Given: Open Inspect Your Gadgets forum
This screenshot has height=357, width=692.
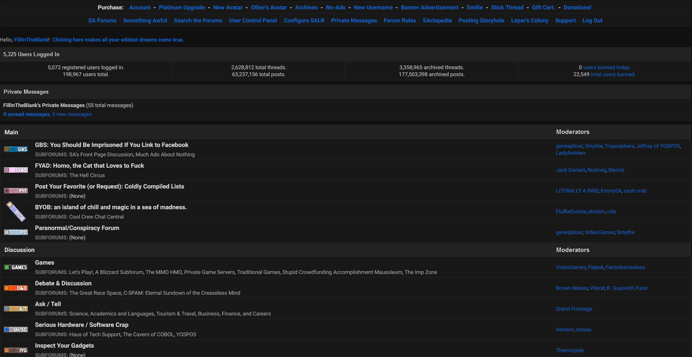Looking at the screenshot, I should pos(64,346).
